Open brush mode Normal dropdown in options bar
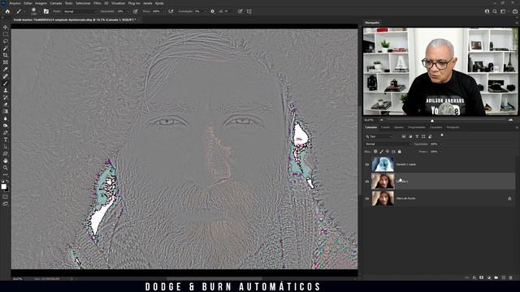 80,11
